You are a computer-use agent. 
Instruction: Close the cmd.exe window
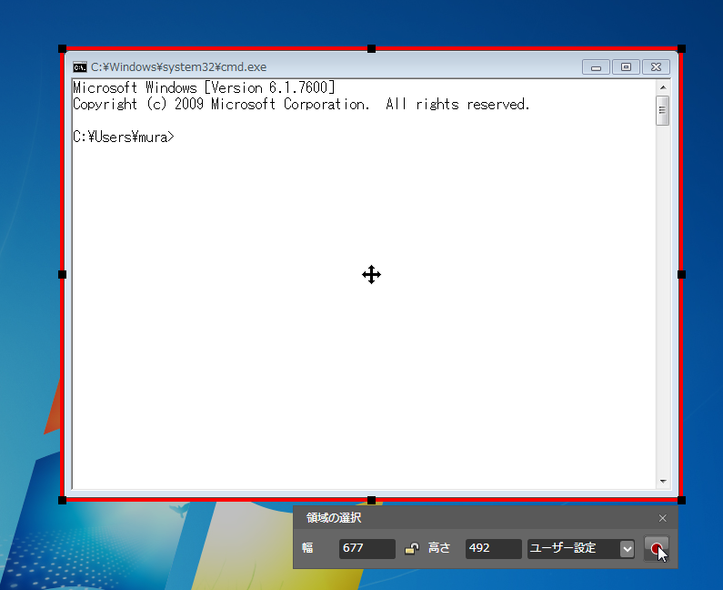pos(656,67)
